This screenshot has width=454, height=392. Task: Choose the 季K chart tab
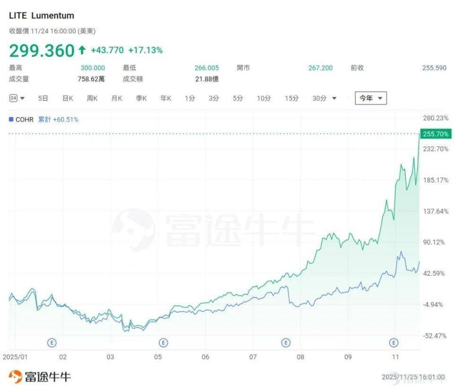[x=141, y=98]
